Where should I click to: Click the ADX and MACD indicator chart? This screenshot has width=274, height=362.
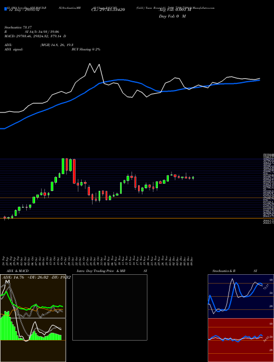click(x=33, y=318)
